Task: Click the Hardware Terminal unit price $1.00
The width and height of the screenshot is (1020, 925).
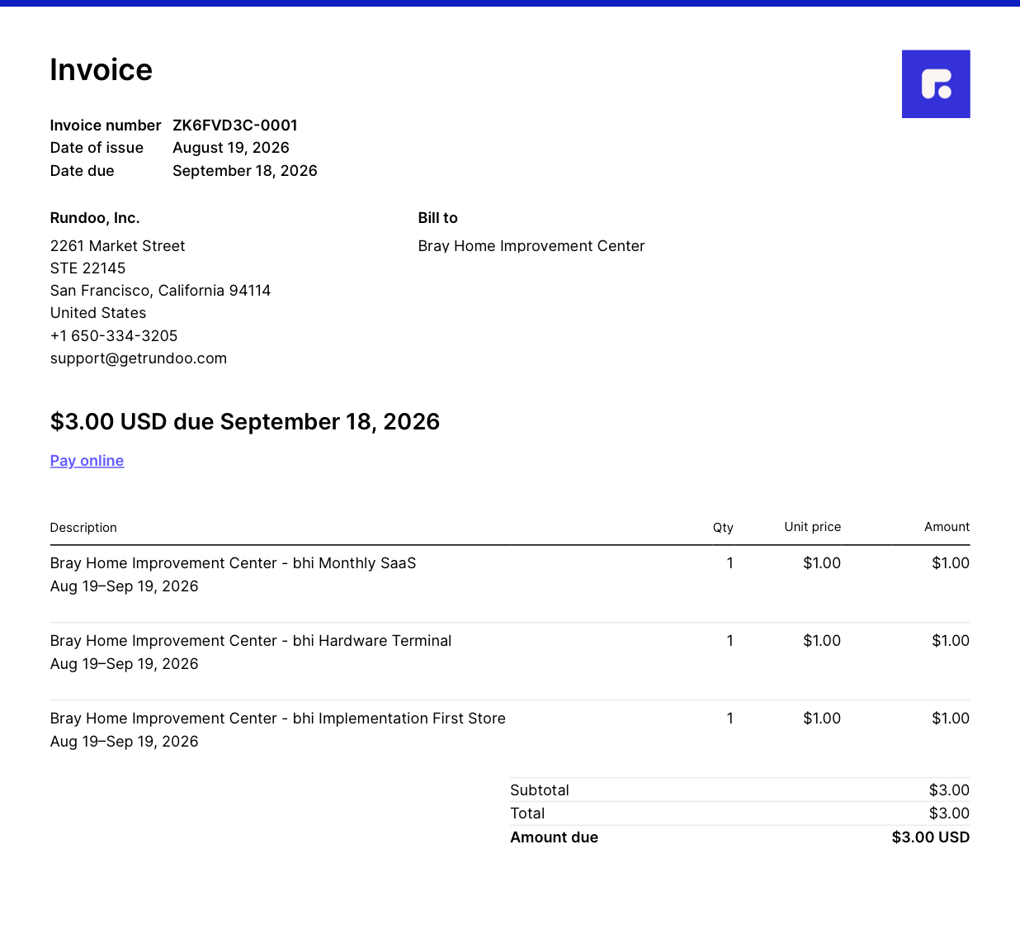Action: [x=822, y=641]
